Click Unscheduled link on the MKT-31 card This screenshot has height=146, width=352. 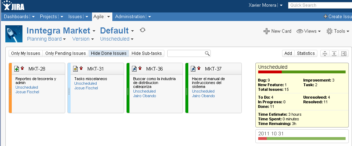coord(86,83)
